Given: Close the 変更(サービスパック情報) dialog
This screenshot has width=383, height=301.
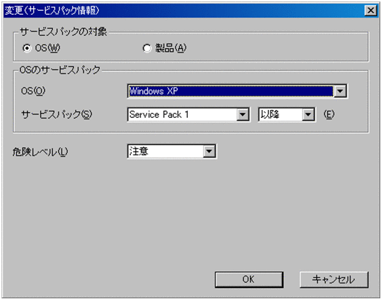Looking at the screenshot, I should pyautogui.click(x=371, y=10).
